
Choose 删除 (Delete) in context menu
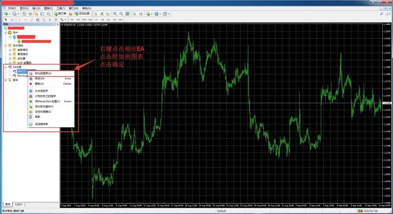(x=39, y=84)
